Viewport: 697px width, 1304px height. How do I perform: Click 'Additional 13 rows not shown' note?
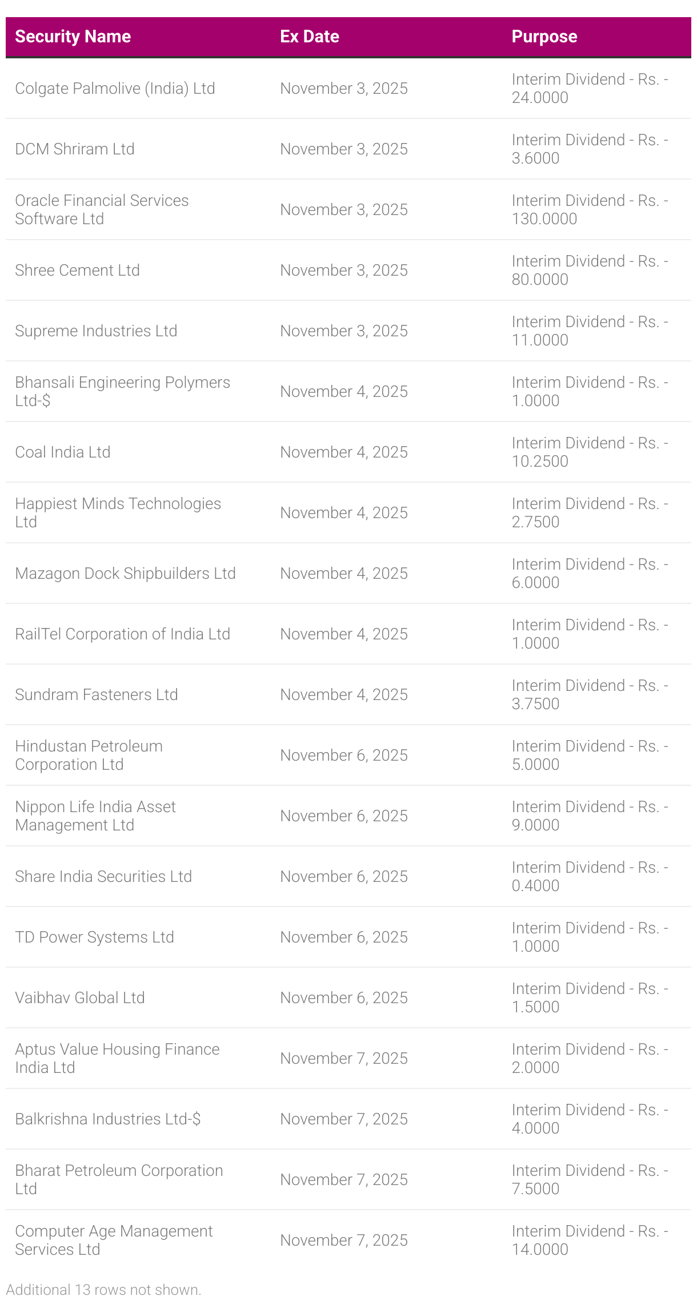(103, 1290)
